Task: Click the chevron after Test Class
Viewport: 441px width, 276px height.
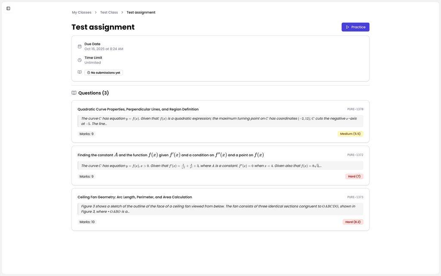Action: pyautogui.click(x=122, y=12)
